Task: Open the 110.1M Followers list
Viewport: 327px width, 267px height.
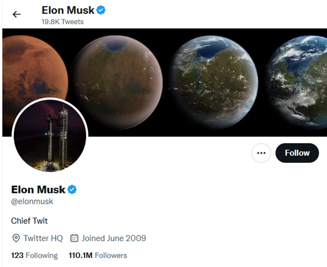Action: click(98, 255)
